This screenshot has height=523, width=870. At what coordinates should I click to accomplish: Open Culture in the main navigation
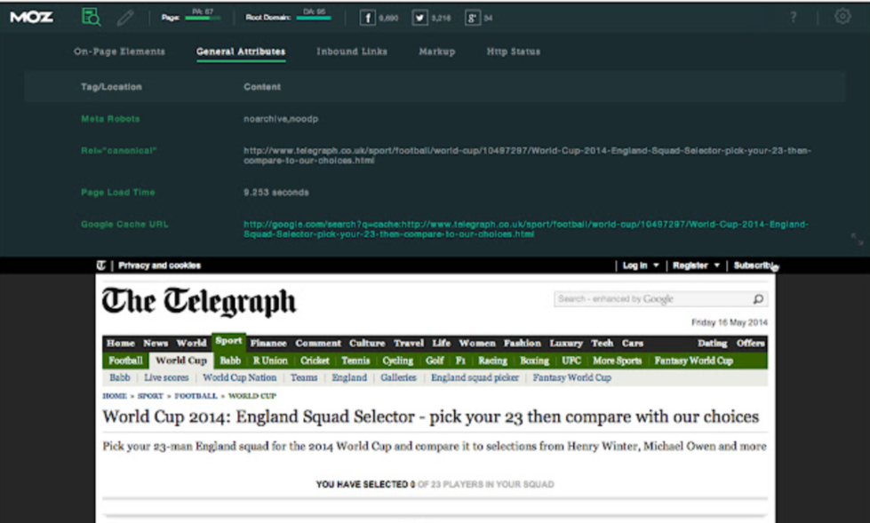click(367, 343)
